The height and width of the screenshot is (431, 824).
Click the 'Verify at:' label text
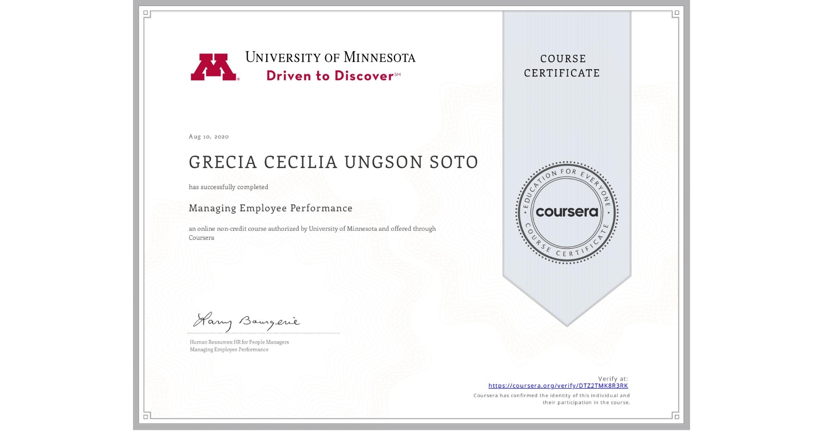point(613,379)
